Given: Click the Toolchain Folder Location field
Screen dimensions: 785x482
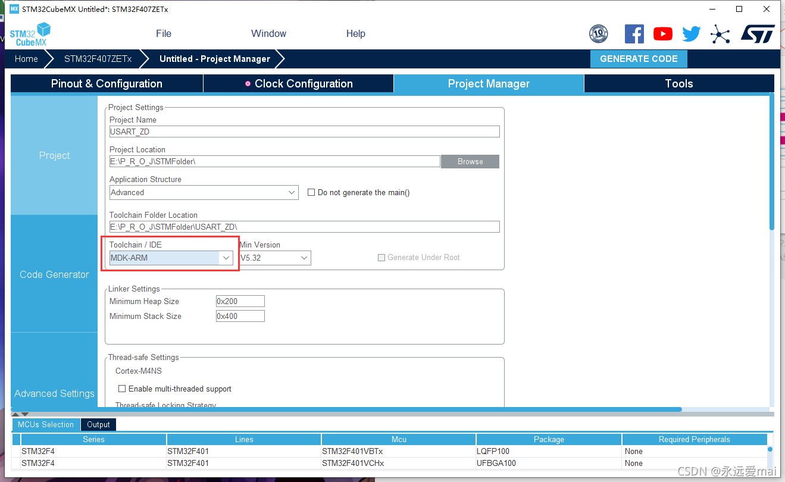Looking at the screenshot, I should (305, 227).
